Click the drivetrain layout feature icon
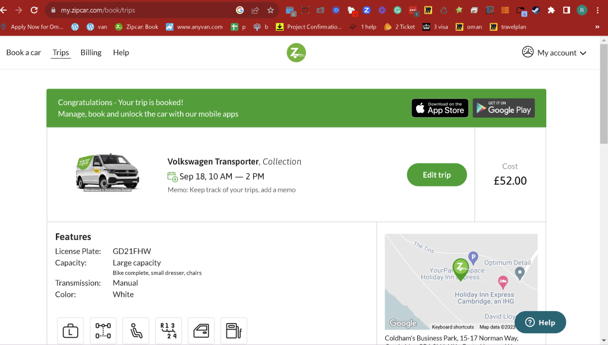The image size is (608, 345). pos(103,331)
